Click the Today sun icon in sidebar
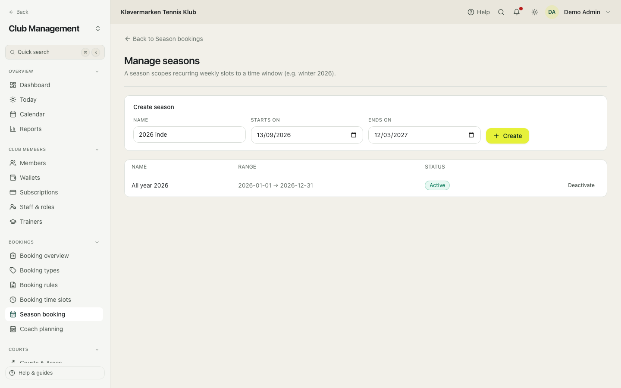Screen dimensions: 621x388 13,100
